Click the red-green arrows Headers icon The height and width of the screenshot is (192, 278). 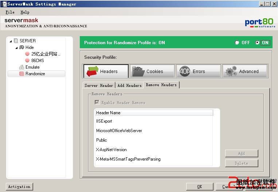tap(93, 72)
